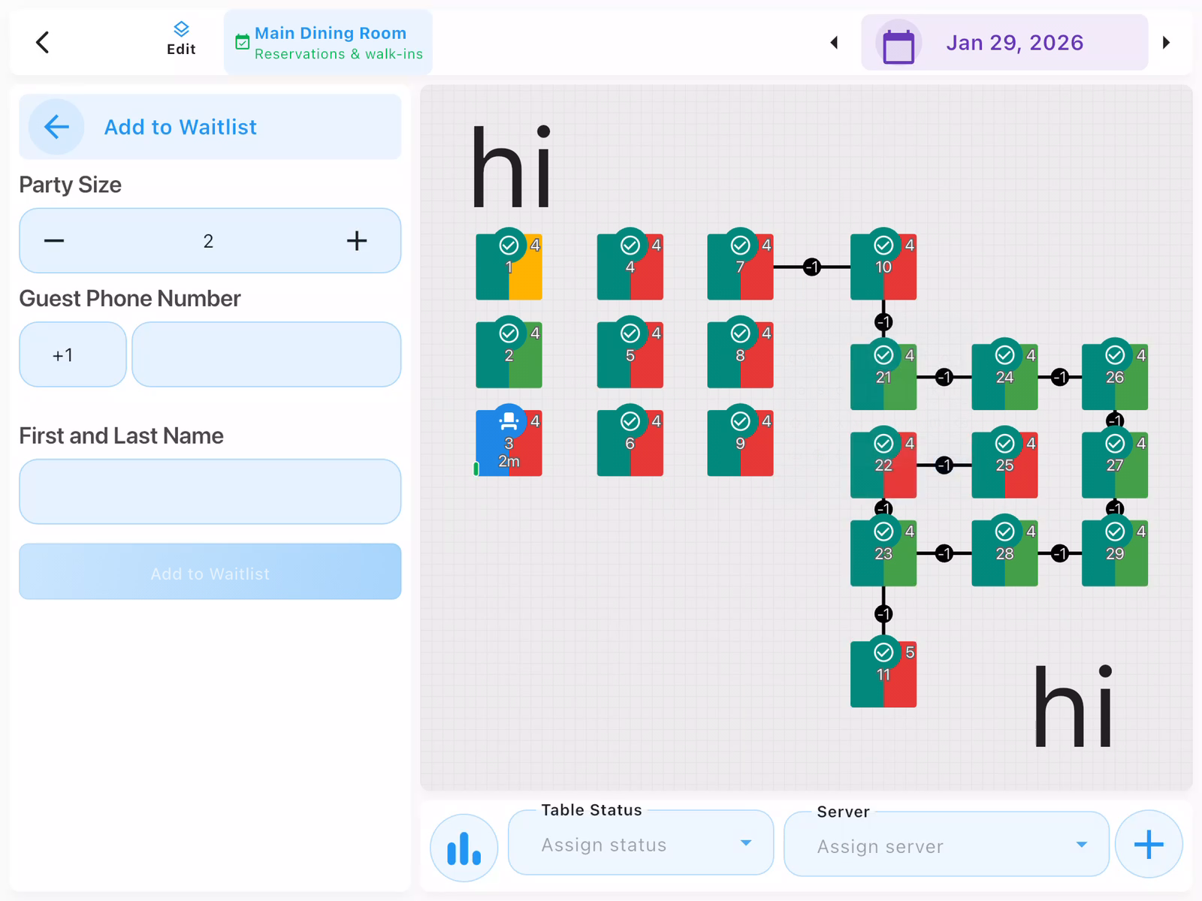
Task: Decrease party size with minus
Action: tap(54, 241)
